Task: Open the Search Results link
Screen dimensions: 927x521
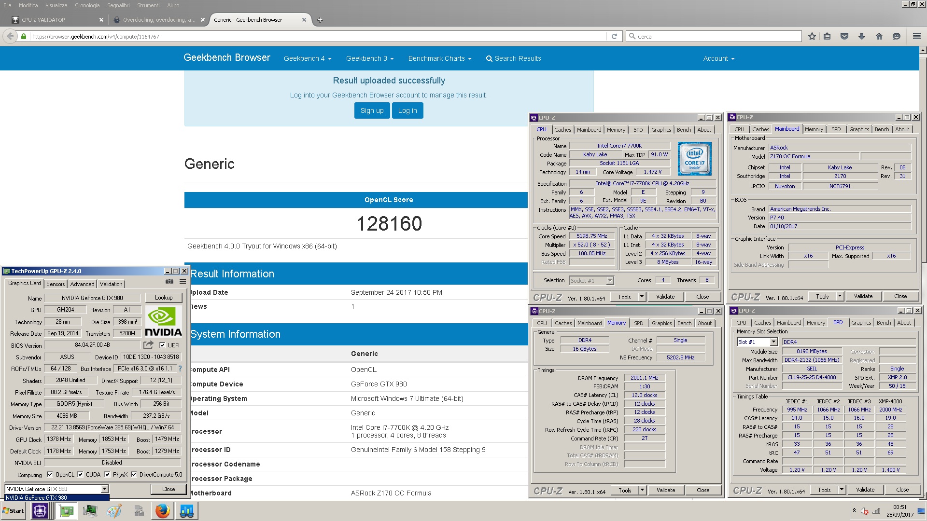Action: (x=513, y=58)
